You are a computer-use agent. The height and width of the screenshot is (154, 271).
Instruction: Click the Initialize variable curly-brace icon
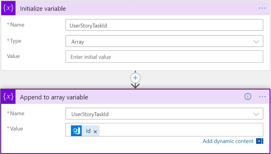pyautogui.click(x=8, y=8)
